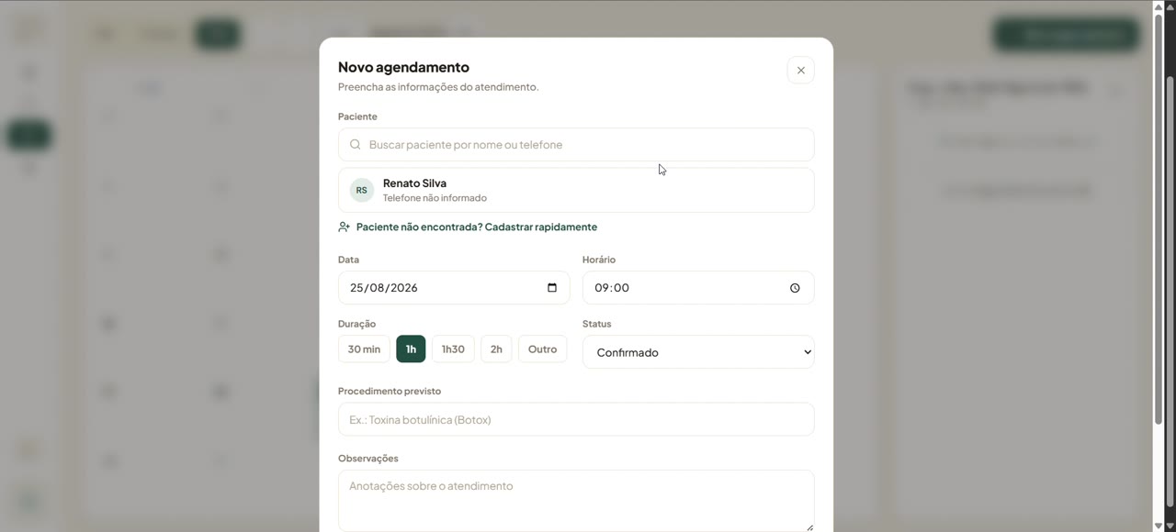Choose Outro for custom duration

pos(542,349)
